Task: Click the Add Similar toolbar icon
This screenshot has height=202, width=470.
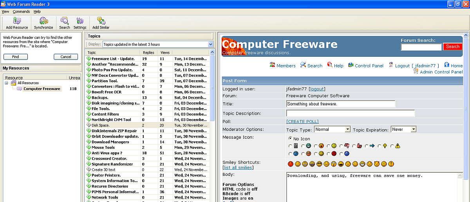Action: (x=101, y=21)
